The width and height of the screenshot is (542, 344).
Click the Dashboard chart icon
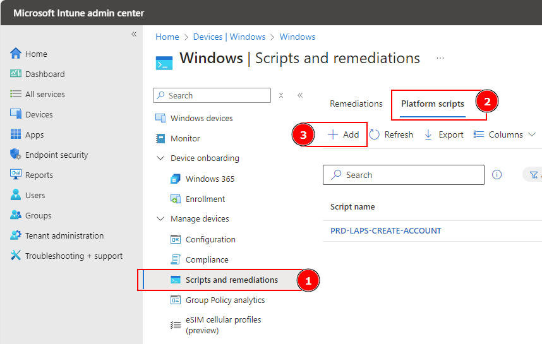click(x=16, y=74)
